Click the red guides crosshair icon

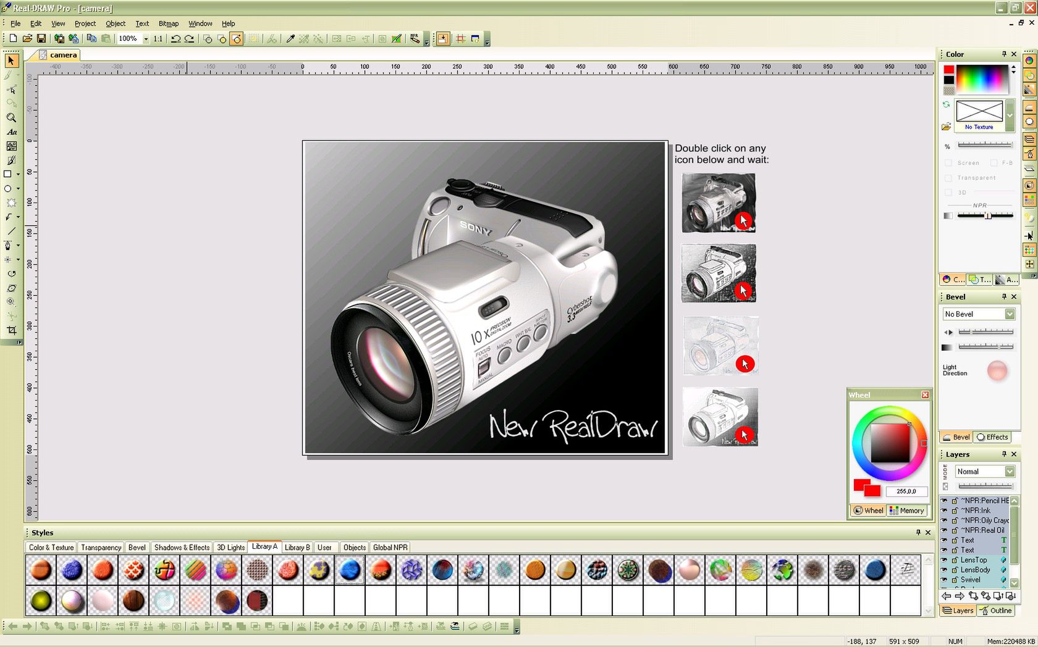coord(460,38)
